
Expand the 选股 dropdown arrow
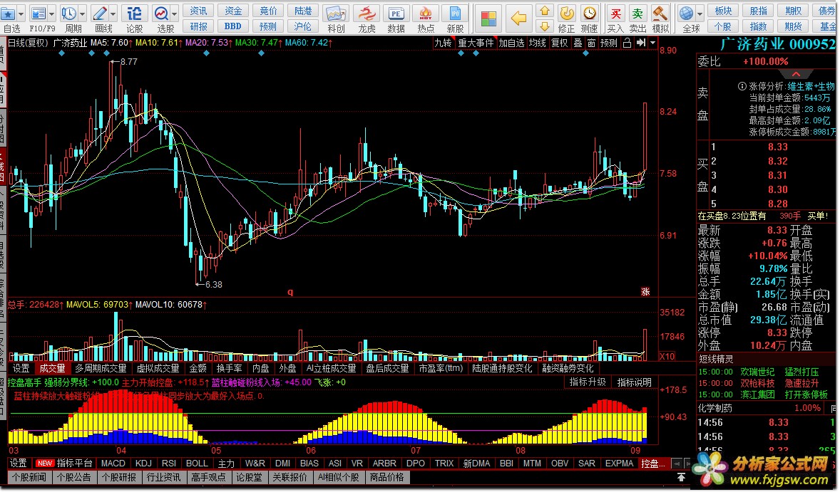(175, 14)
